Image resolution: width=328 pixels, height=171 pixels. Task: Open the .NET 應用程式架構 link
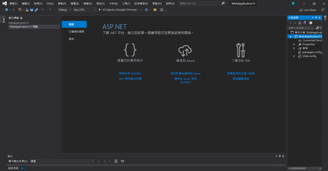pos(130,79)
